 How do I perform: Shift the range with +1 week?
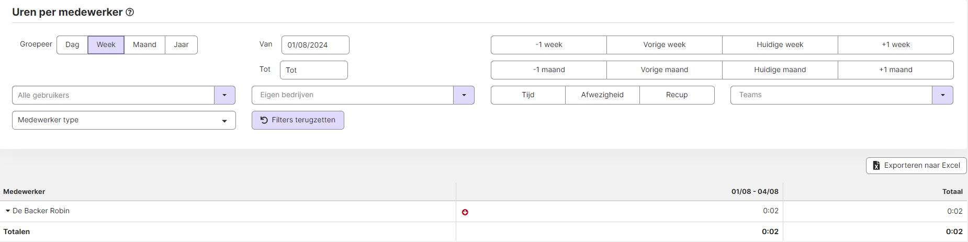tap(896, 45)
